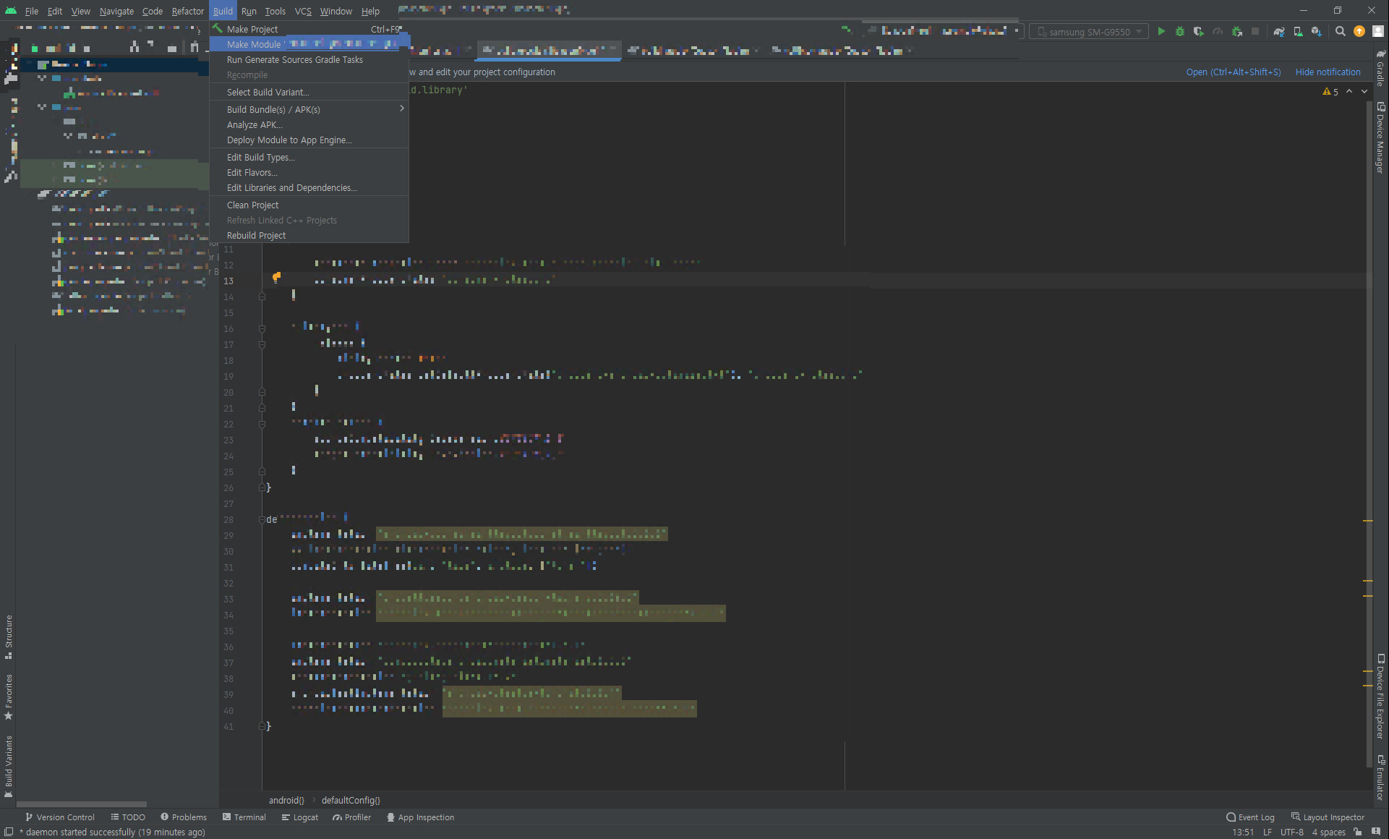The width and height of the screenshot is (1389, 839).
Task: Click Sync Project with Gradle Files icon
Action: point(1279,32)
